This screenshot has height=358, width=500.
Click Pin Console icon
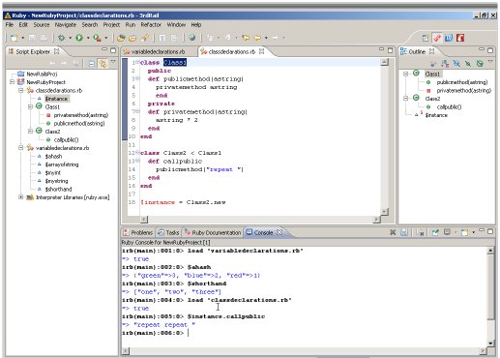point(435,232)
